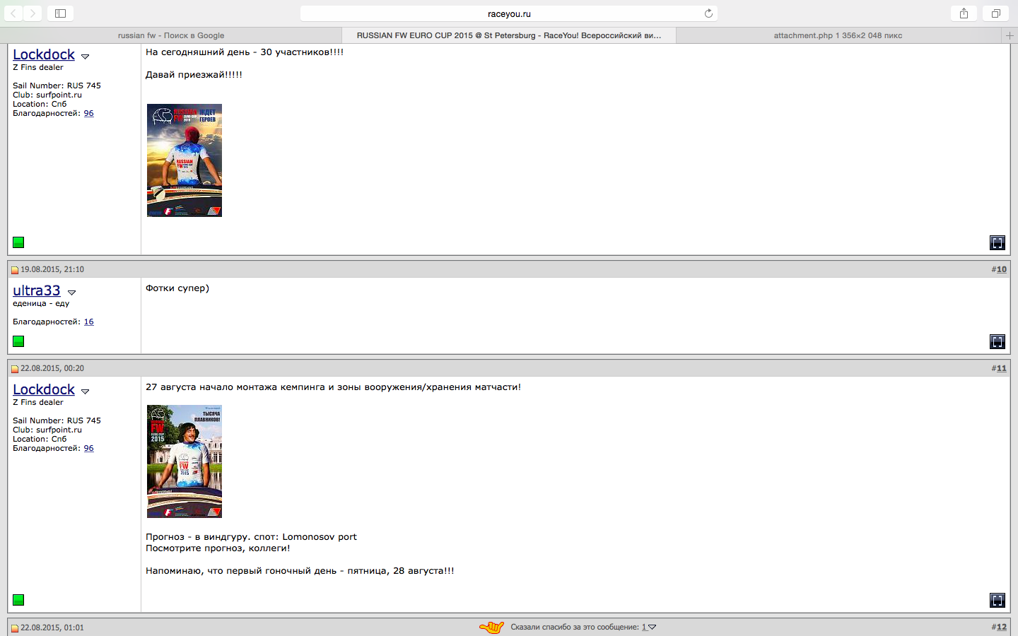Open the permalink for post #11

[1001, 368]
